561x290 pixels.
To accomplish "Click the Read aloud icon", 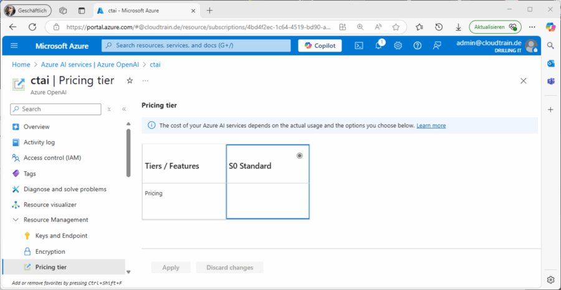I will point(378,27).
